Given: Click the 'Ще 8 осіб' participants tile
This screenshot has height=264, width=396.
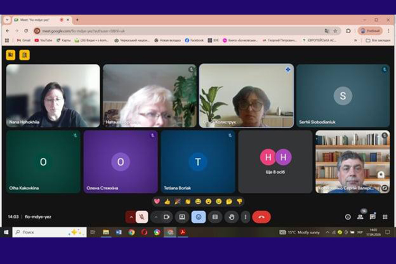Looking at the screenshot, I should point(275,162).
